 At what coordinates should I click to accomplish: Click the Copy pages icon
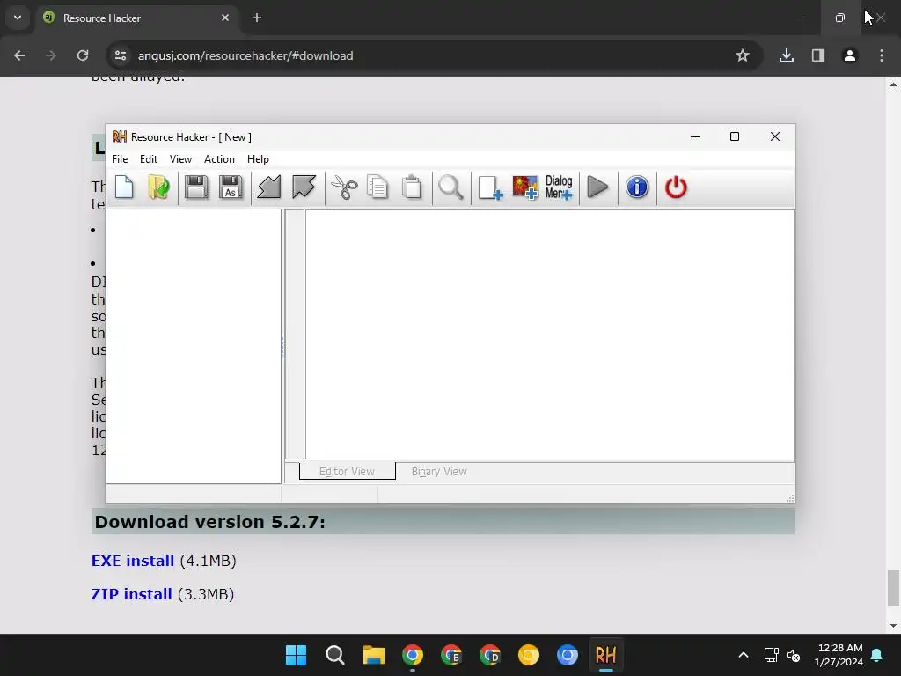click(x=377, y=187)
